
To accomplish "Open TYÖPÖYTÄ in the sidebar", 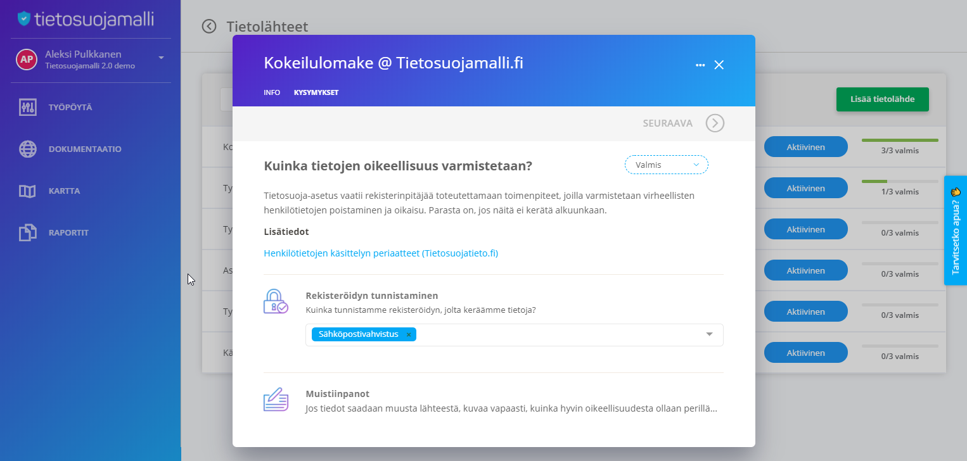I will pyautogui.click(x=70, y=107).
